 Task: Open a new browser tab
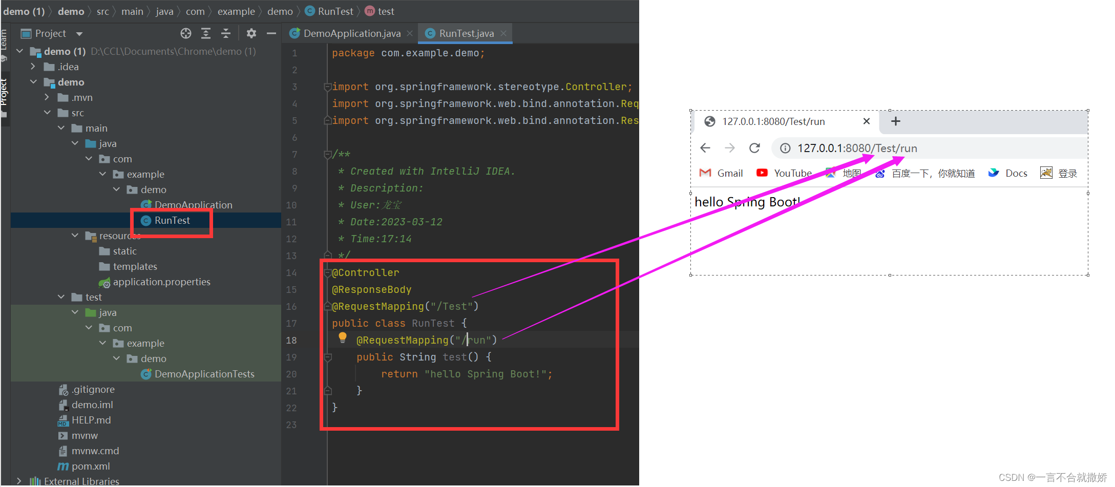pyautogui.click(x=895, y=121)
